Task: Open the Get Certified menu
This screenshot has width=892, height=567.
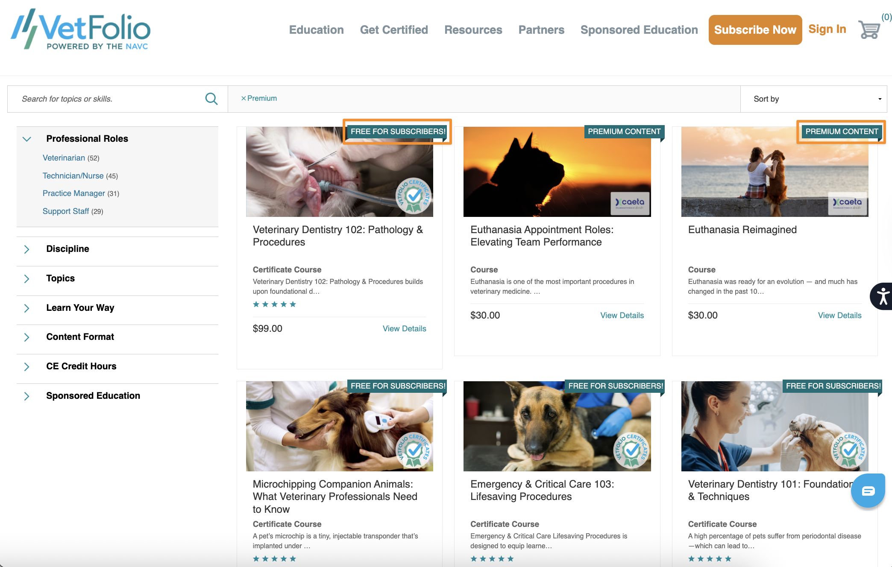Action: coord(394,30)
